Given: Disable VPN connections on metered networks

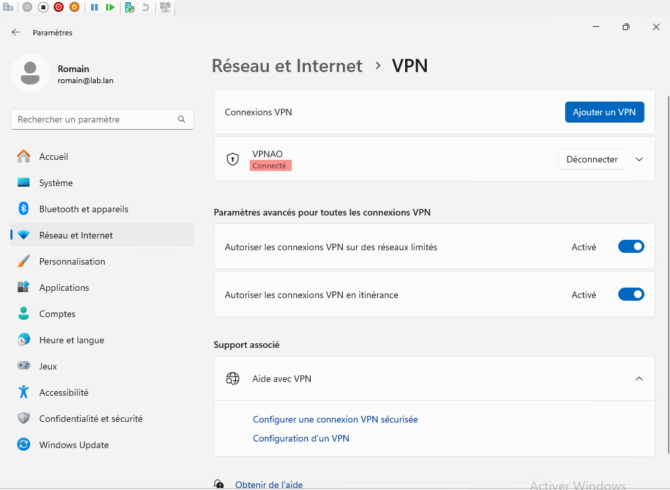Looking at the screenshot, I should point(631,247).
